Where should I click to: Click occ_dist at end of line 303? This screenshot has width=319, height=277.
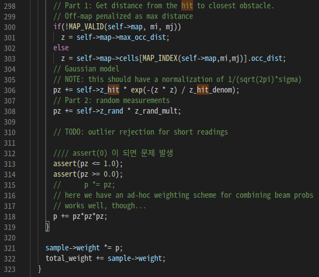267,59
